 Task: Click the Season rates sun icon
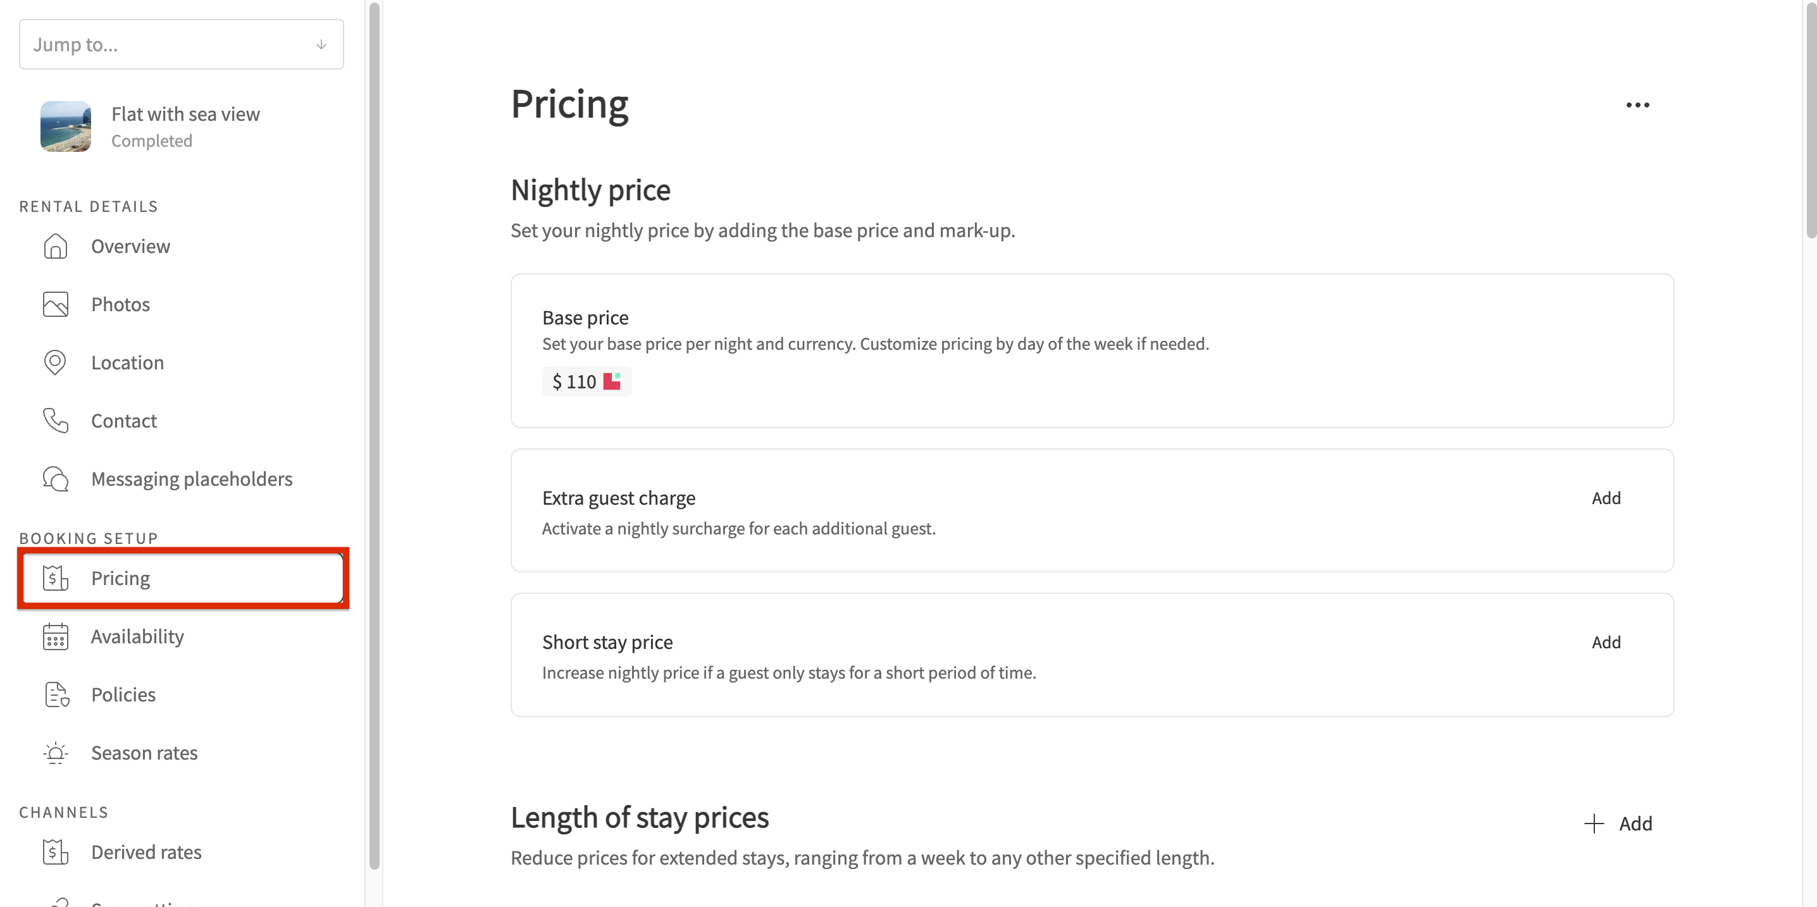[x=55, y=753]
